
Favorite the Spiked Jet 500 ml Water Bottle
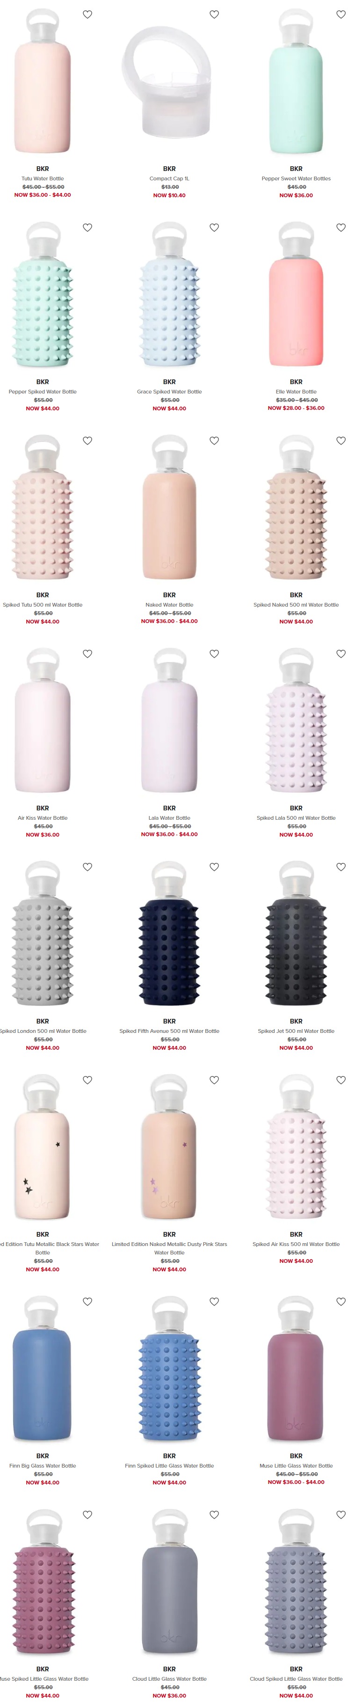341,868
